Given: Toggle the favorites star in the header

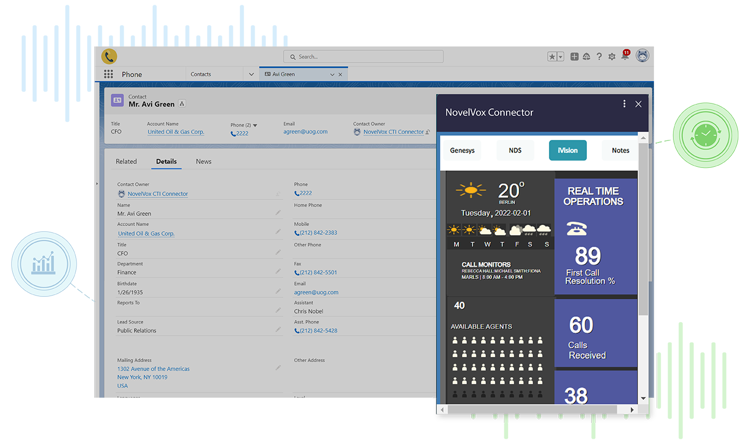Looking at the screenshot, I should point(553,56).
